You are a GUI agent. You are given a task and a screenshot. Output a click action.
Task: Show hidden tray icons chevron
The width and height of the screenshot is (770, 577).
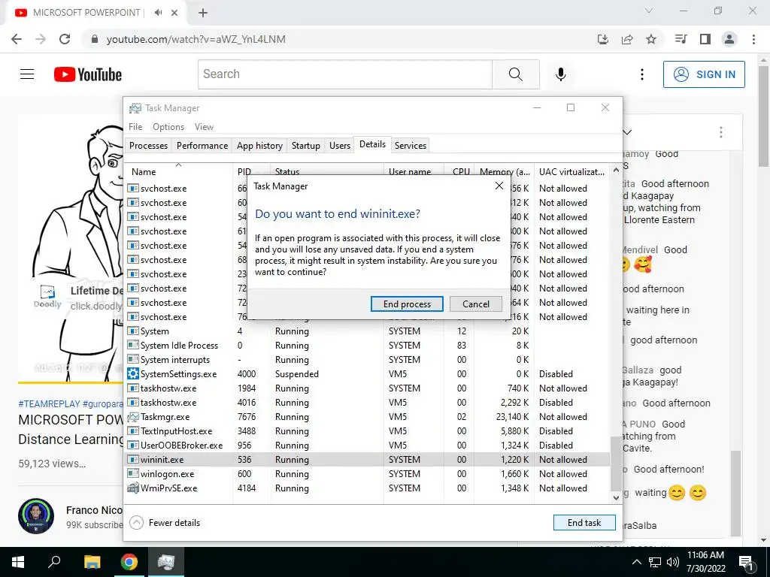[636, 562]
